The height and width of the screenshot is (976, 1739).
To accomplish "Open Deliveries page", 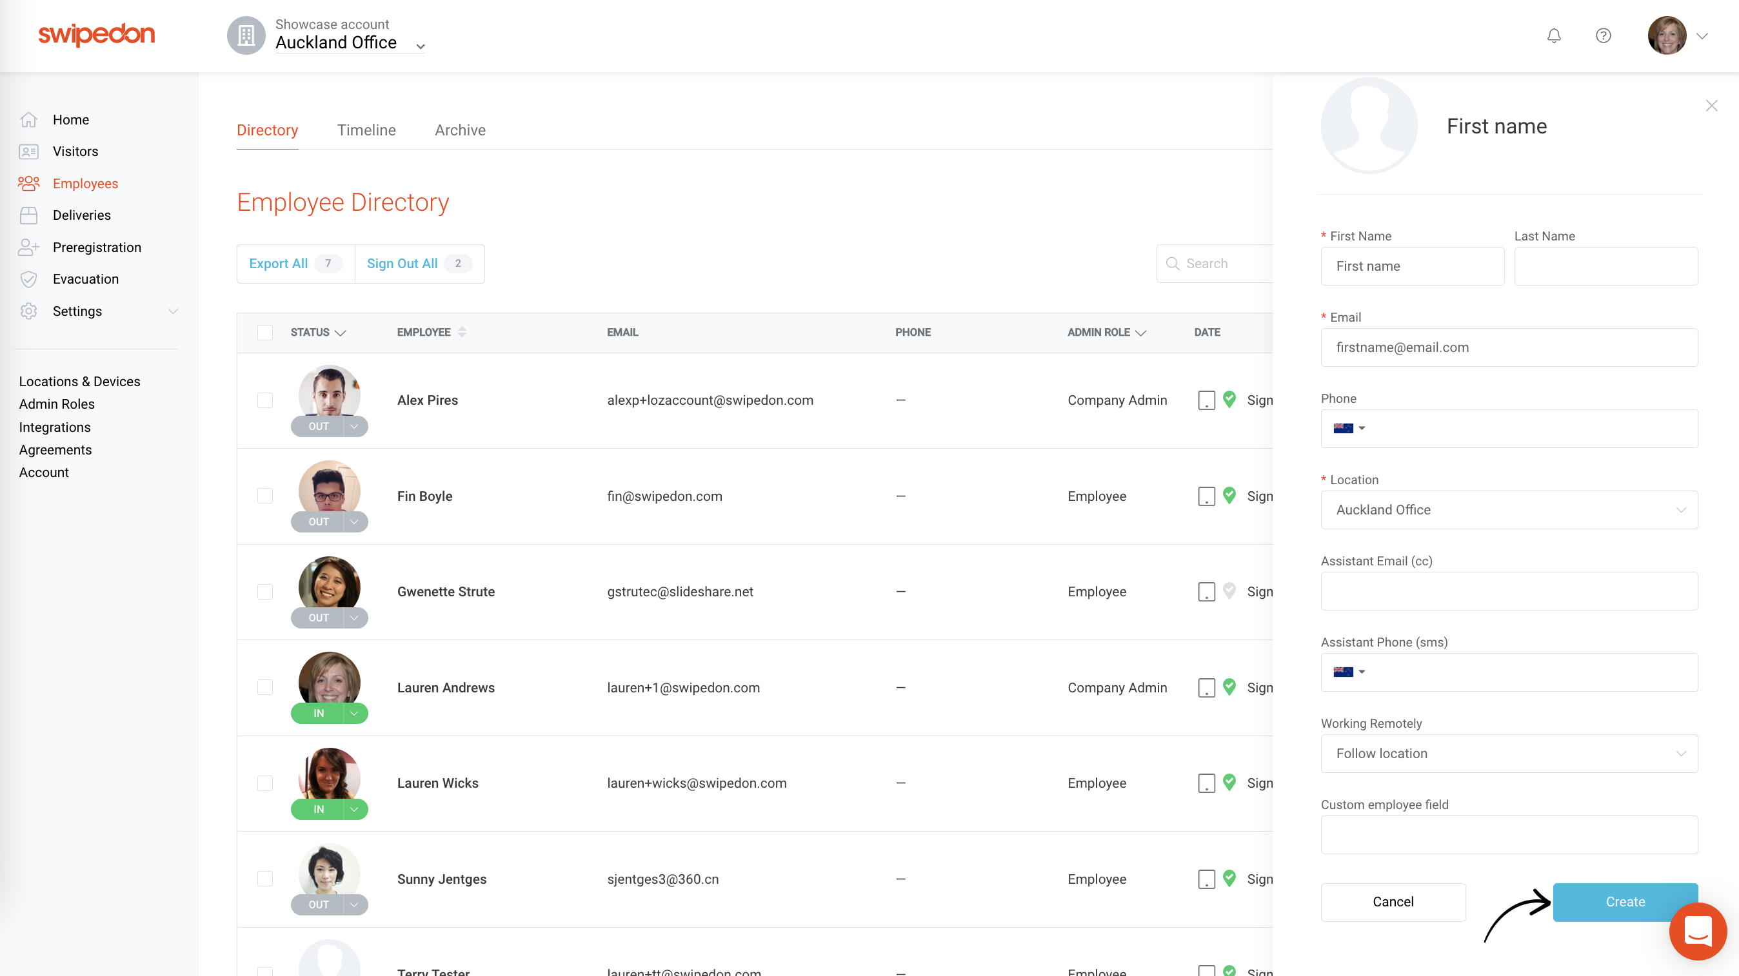I will pyautogui.click(x=82, y=215).
